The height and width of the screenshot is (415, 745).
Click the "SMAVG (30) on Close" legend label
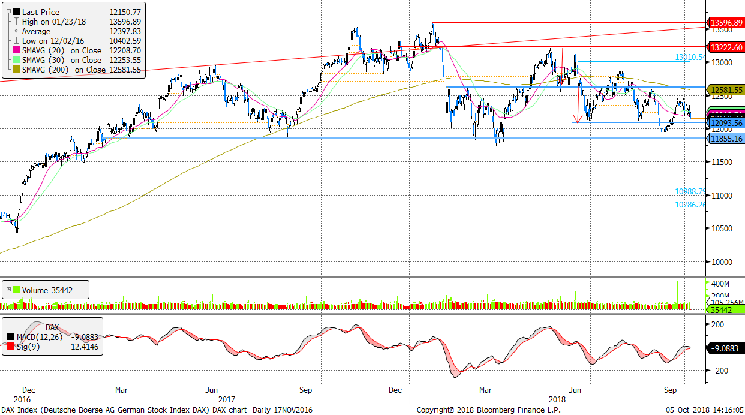(x=62, y=60)
